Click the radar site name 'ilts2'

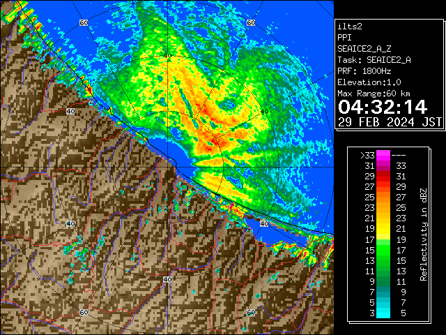tap(350, 27)
